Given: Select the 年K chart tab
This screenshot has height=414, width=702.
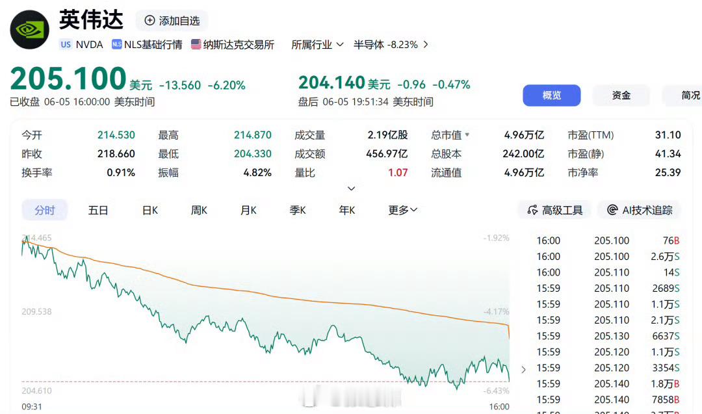Looking at the screenshot, I should (x=347, y=210).
